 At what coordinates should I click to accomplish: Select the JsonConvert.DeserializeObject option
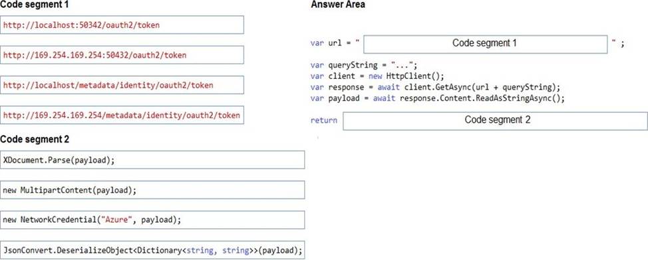coord(152,250)
